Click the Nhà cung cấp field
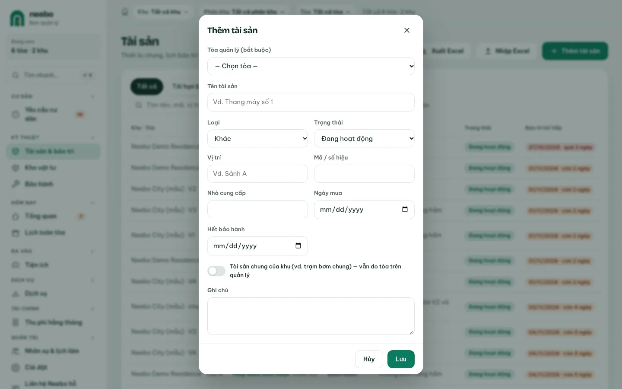The height and width of the screenshot is (389, 622). pyautogui.click(x=257, y=209)
